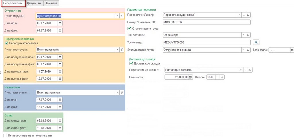Open calendar for Дата выхода план

point(60,71)
